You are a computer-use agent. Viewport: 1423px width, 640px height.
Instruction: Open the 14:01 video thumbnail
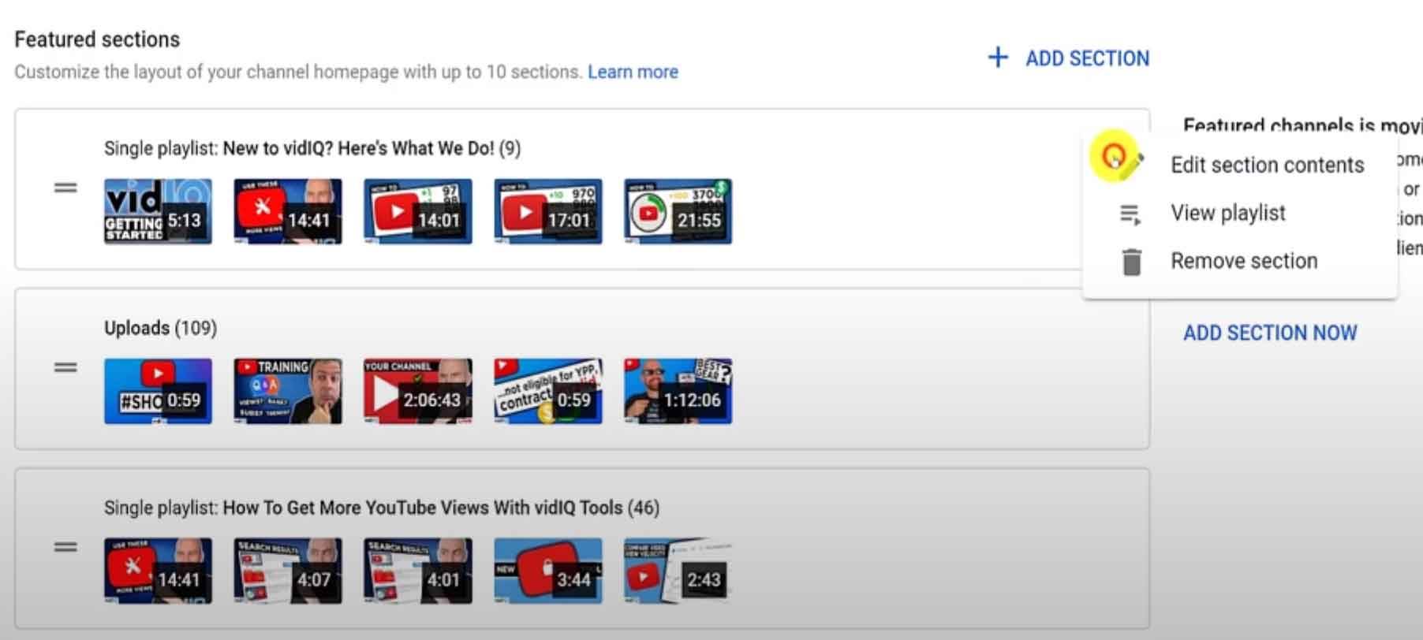418,211
